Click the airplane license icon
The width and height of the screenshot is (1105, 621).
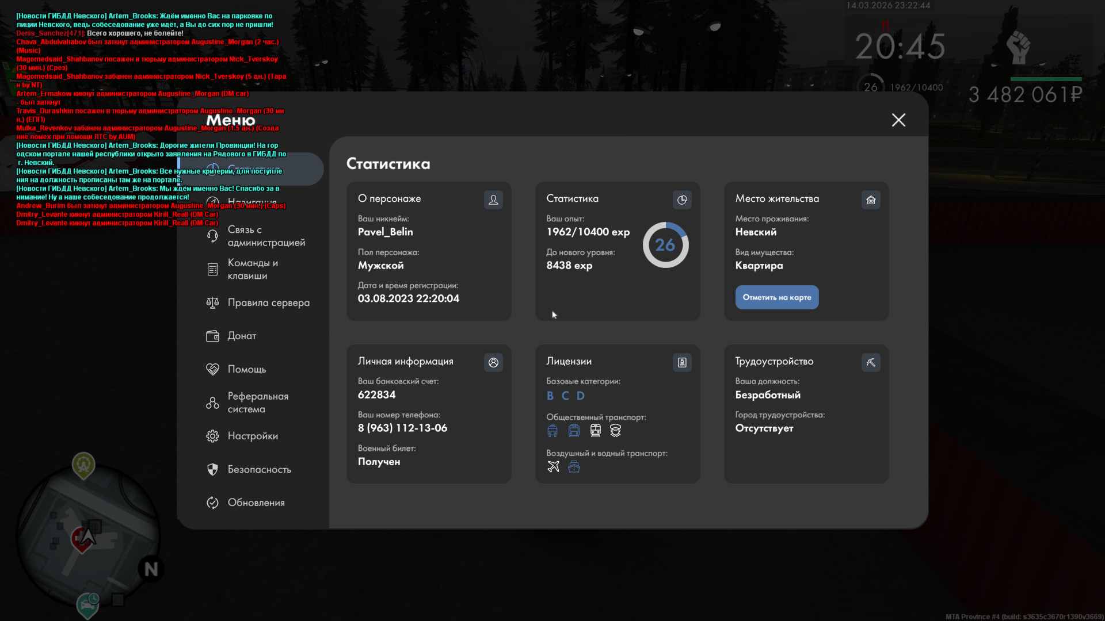[553, 467]
